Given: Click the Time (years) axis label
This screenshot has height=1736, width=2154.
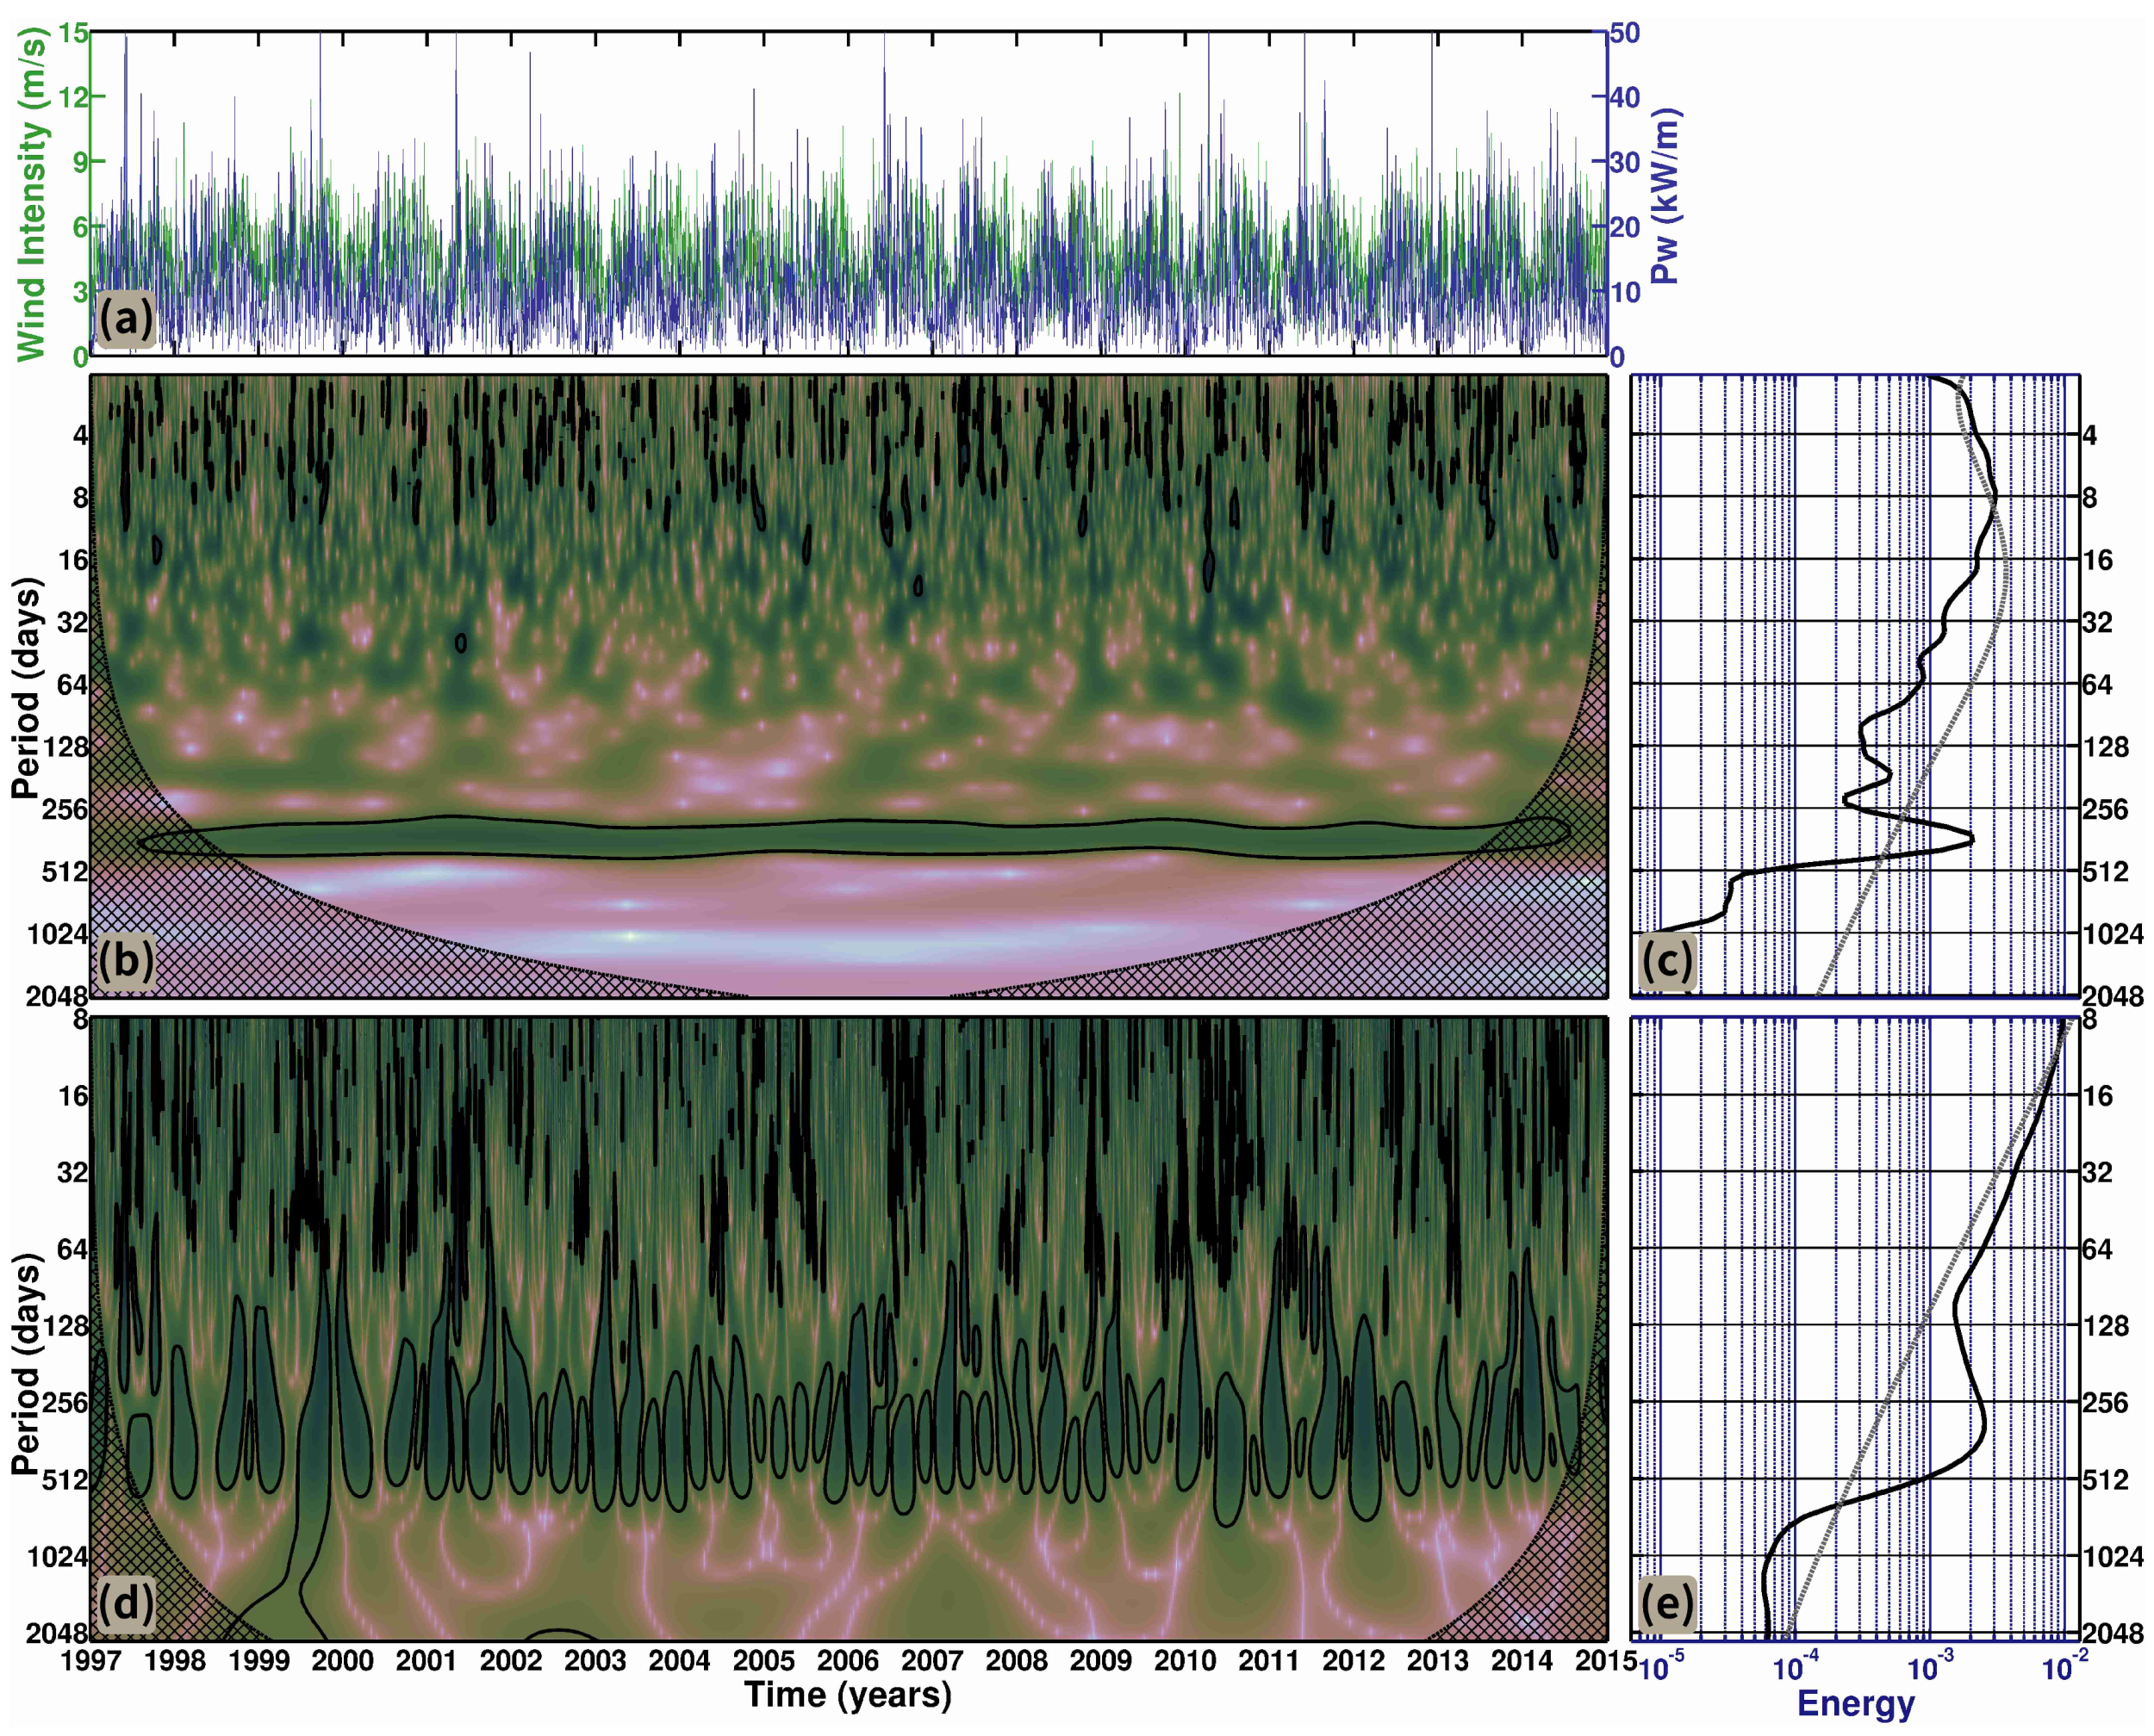Looking at the screenshot, I should pos(848,1695).
